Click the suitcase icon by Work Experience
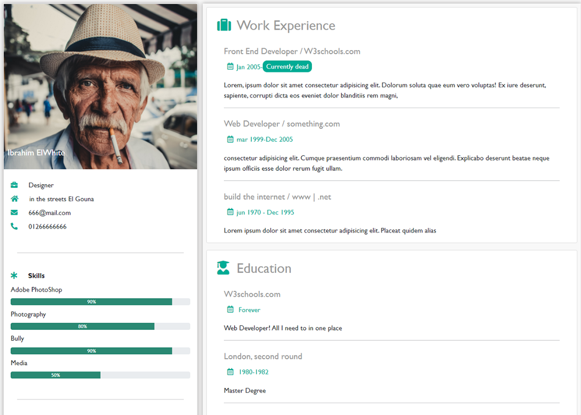This screenshot has width=581, height=415. tap(224, 25)
